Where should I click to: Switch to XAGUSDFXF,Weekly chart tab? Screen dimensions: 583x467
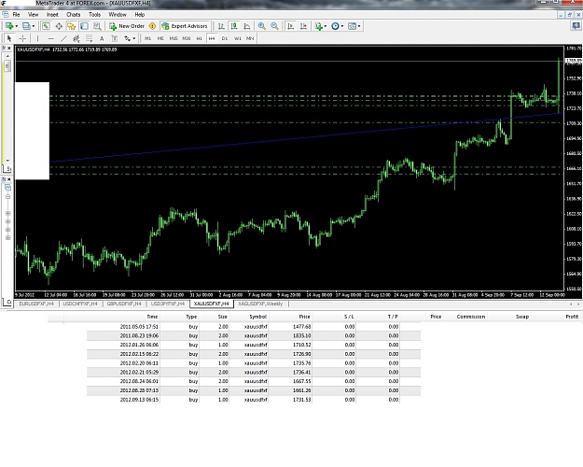(x=260, y=304)
